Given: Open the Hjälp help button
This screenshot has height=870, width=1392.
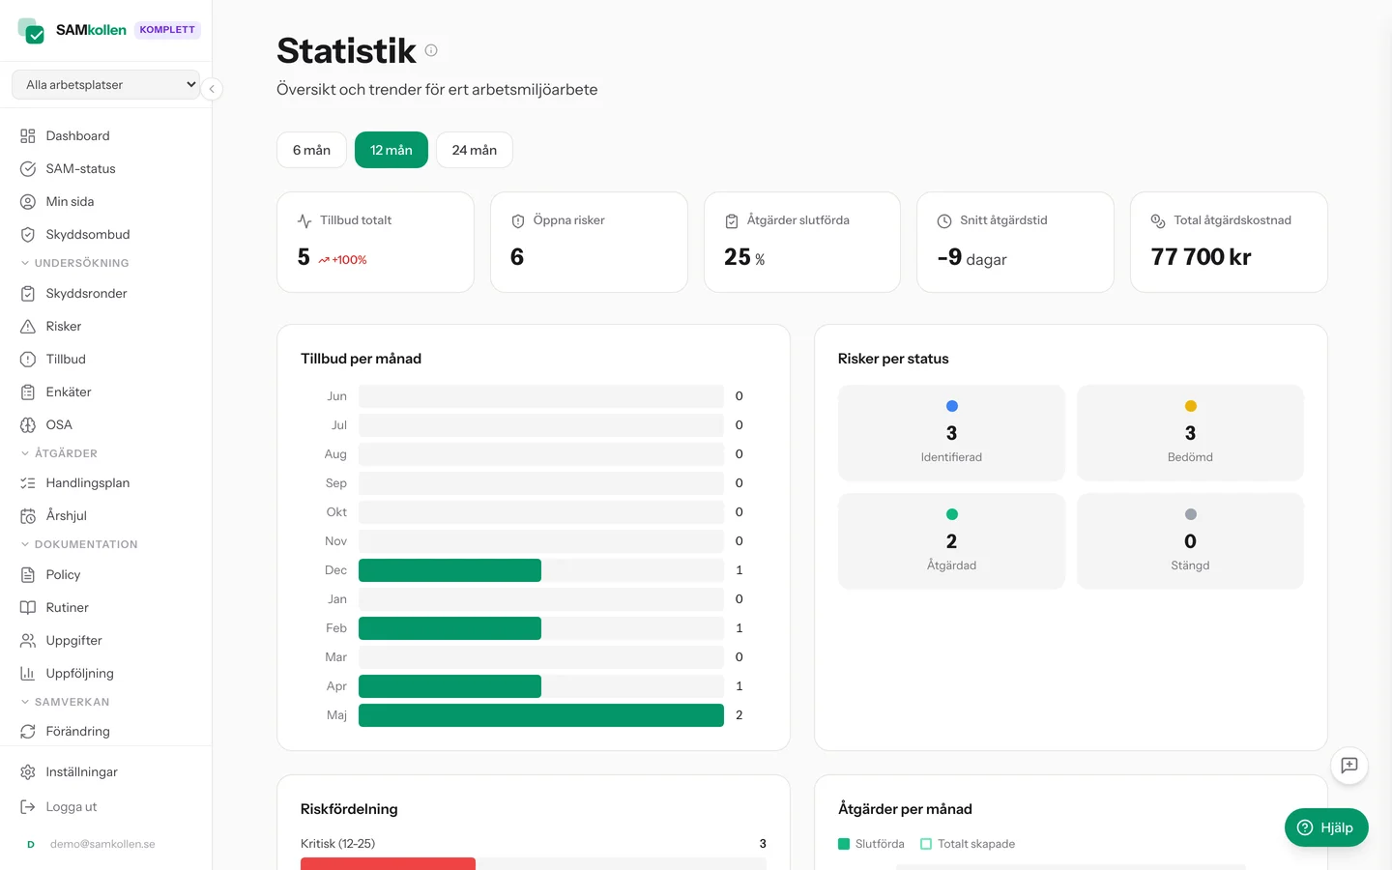Looking at the screenshot, I should (x=1326, y=827).
